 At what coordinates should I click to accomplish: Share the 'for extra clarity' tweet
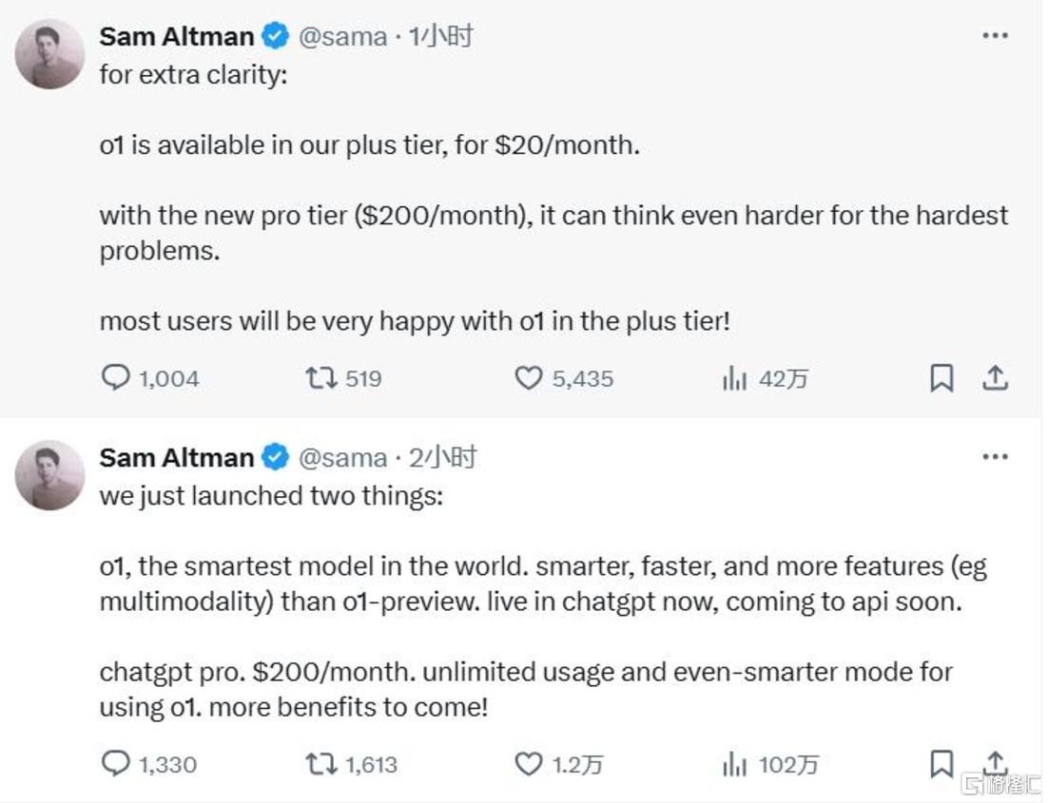(995, 378)
